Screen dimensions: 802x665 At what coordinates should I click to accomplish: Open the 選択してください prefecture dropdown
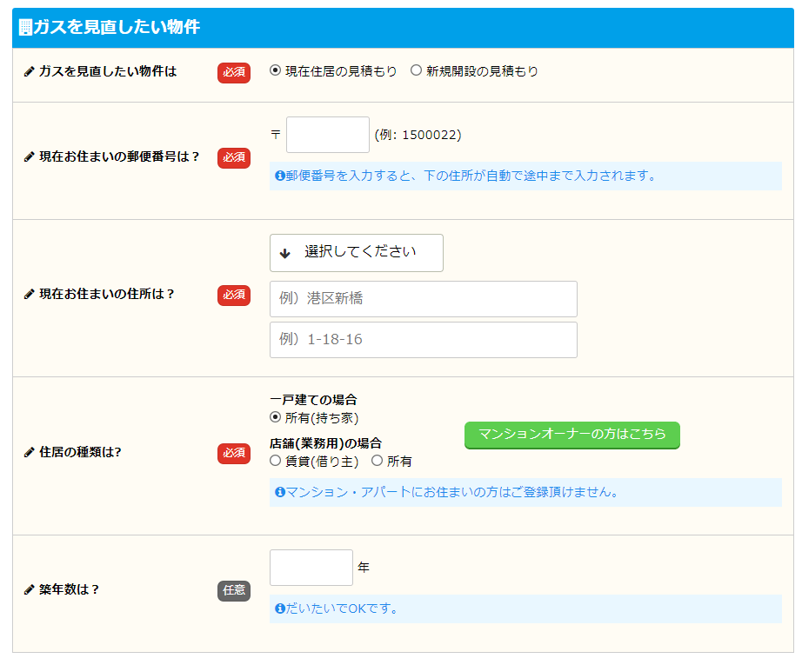pyautogui.click(x=357, y=253)
